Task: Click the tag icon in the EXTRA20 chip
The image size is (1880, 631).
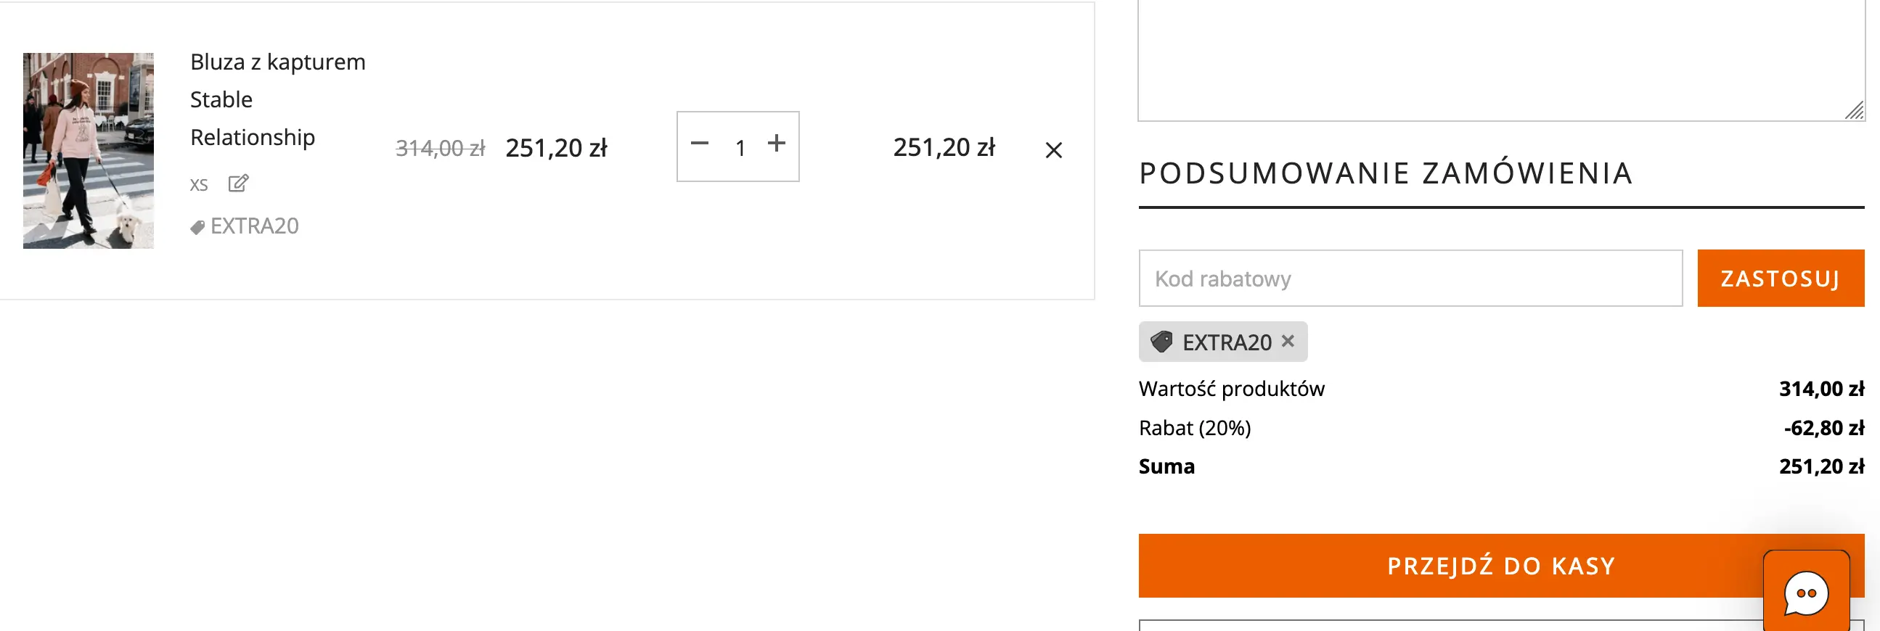Action: pos(1161,342)
